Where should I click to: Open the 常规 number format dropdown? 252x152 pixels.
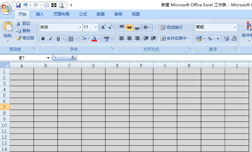click(x=235, y=27)
